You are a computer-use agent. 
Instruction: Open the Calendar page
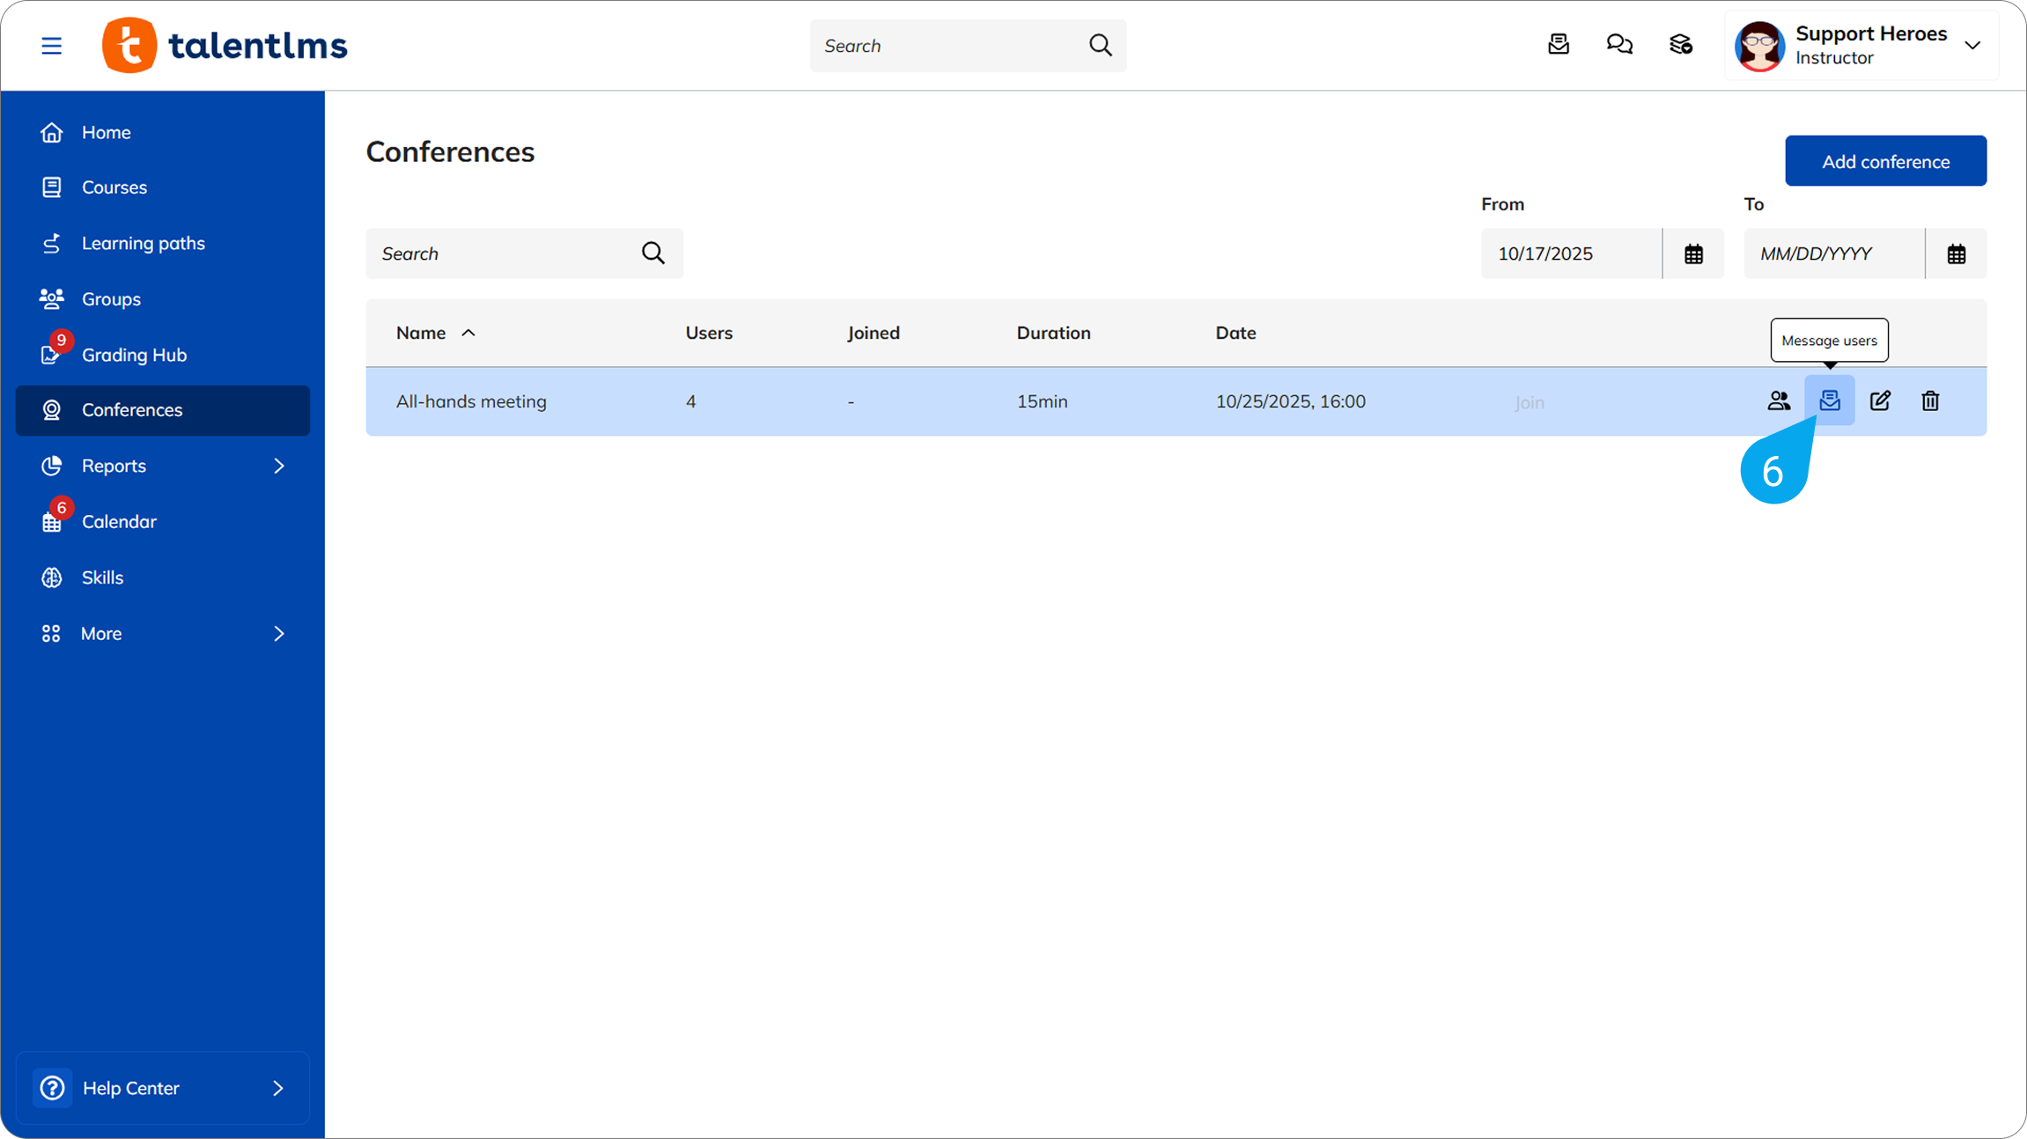coord(119,521)
